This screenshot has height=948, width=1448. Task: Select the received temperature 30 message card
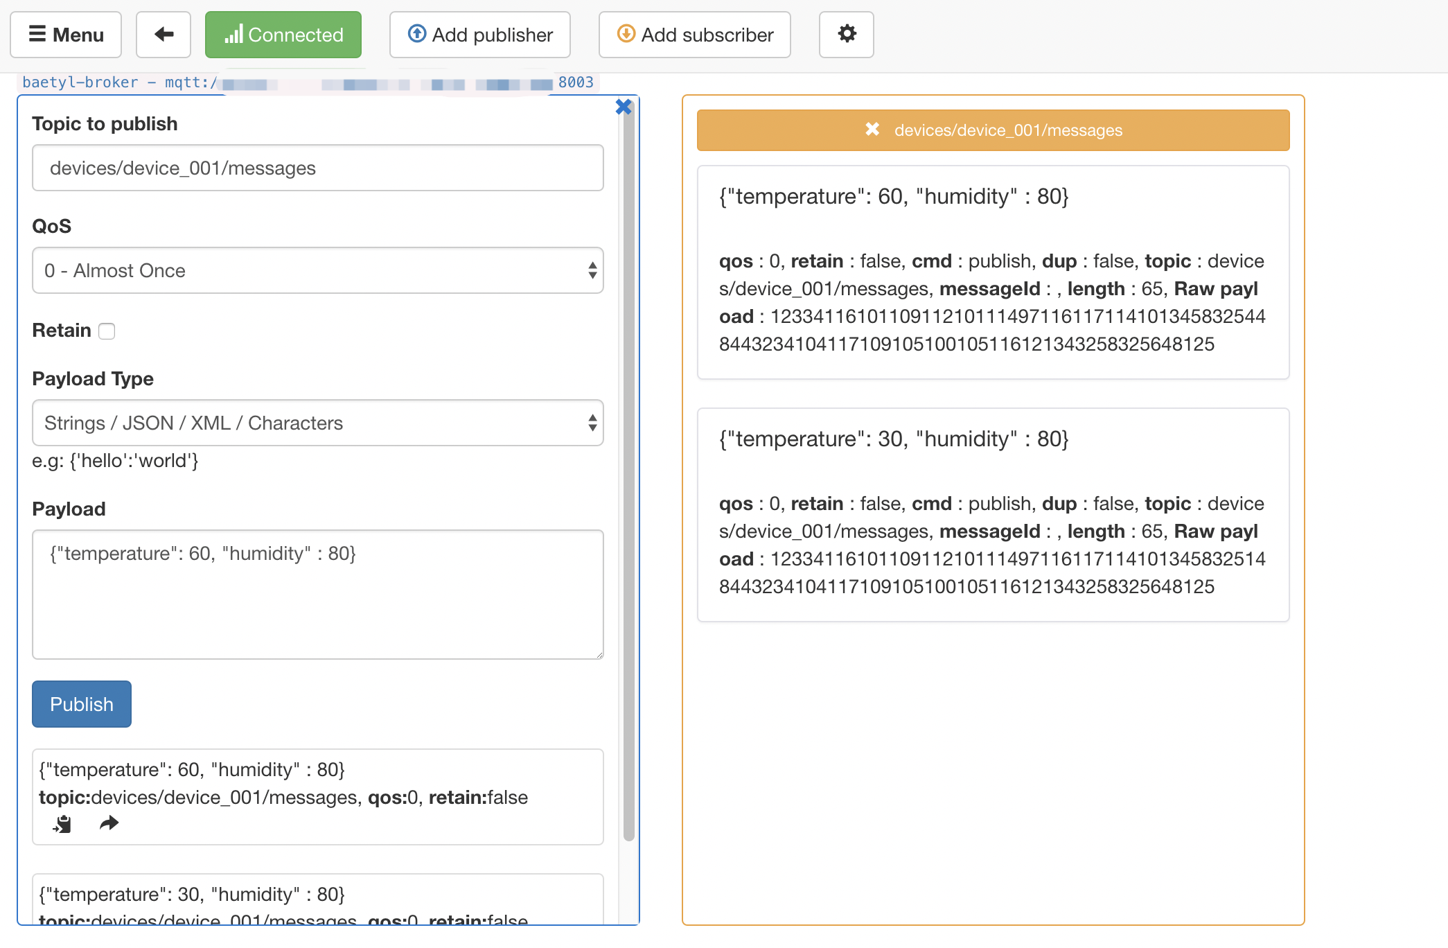coord(994,515)
